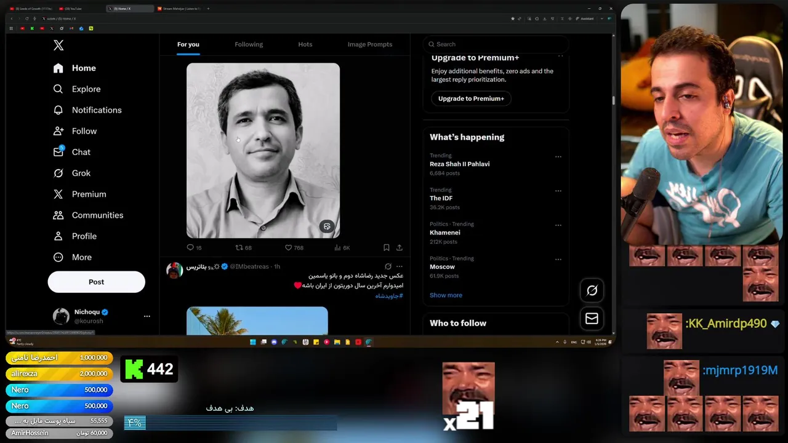Image resolution: width=788 pixels, height=443 pixels.
Task: Open more options on @IMbeatreas post
Action: (x=400, y=266)
